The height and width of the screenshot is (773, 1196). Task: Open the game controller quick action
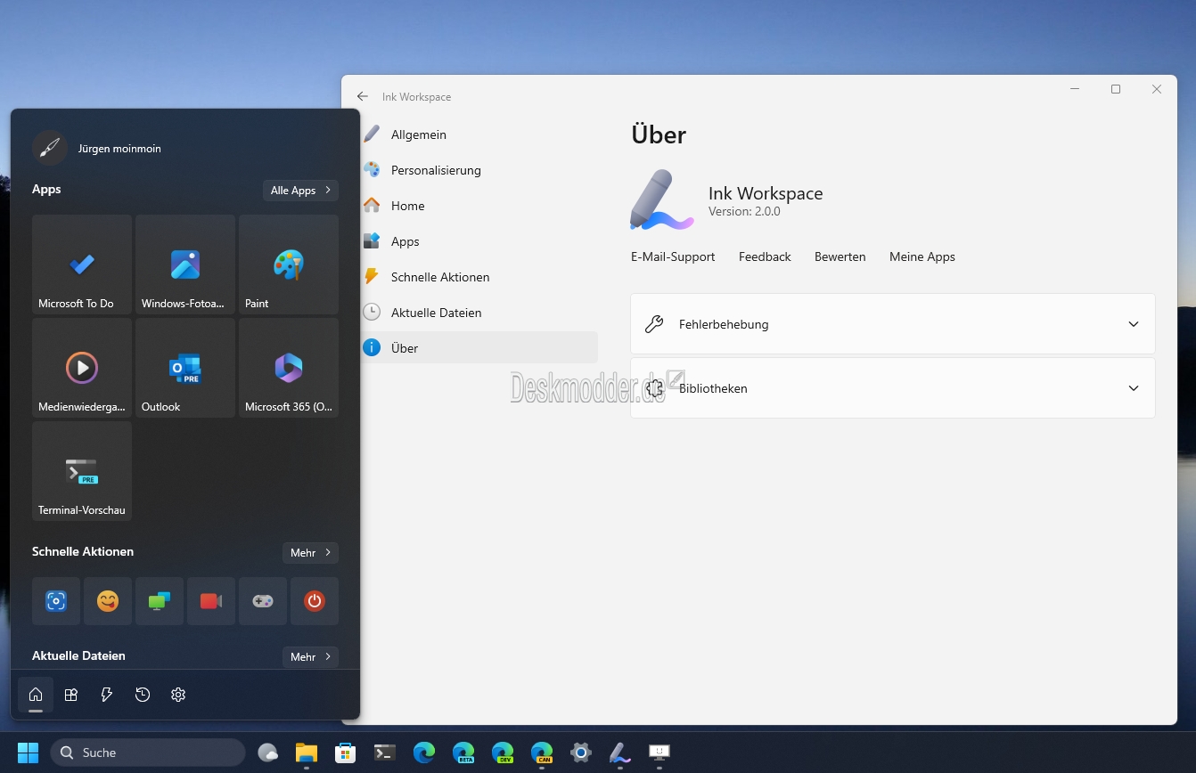(x=263, y=601)
